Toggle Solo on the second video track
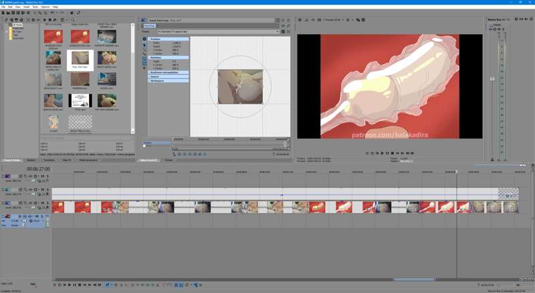The image size is (535, 293). (47, 189)
